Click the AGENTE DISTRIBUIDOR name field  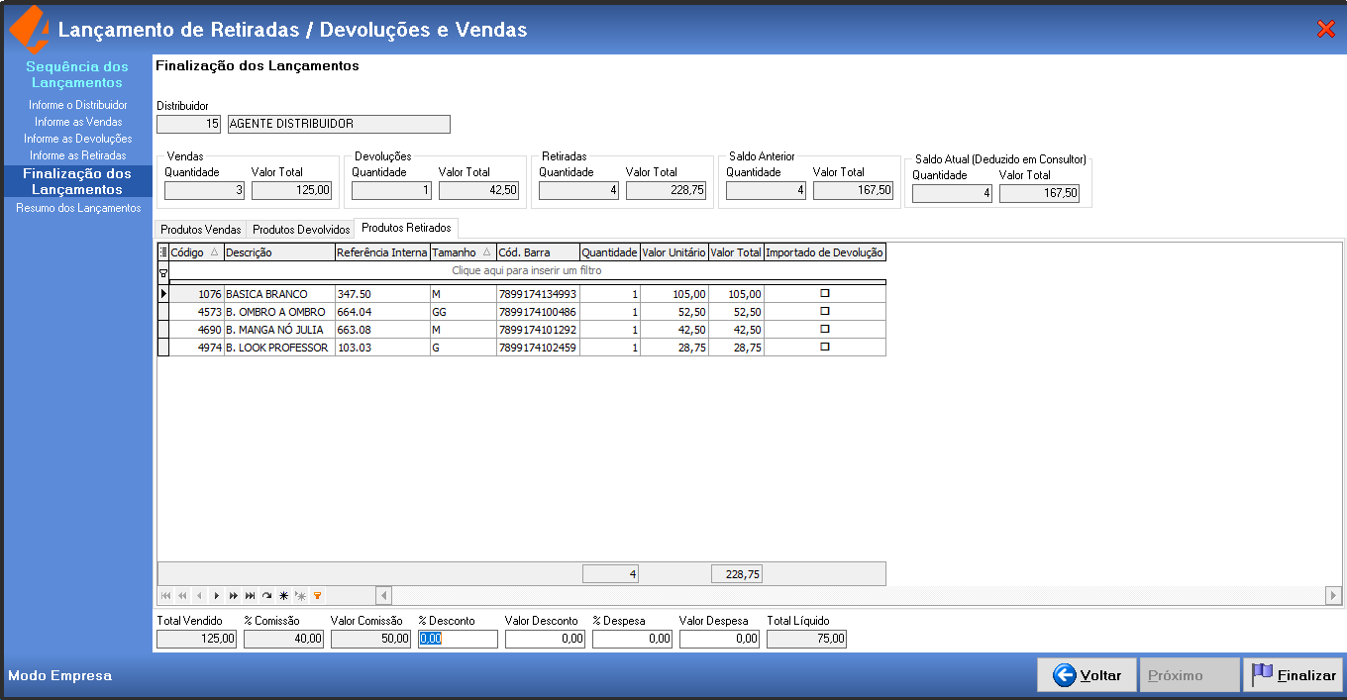(339, 124)
